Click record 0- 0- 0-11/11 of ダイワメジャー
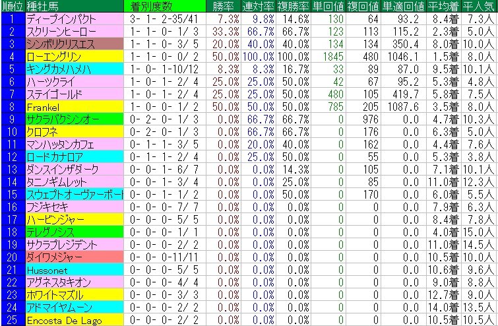 coord(165,257)
